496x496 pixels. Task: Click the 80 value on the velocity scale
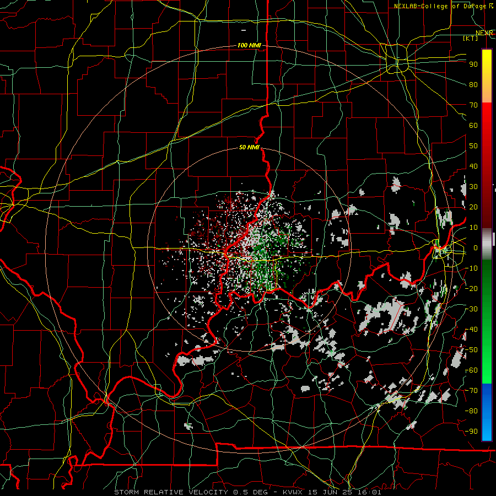point(473,85)
